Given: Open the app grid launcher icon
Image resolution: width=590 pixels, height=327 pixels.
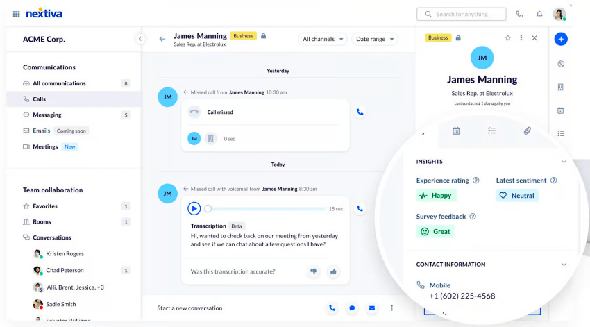Looking at the screenshot, I should (16, 15).
